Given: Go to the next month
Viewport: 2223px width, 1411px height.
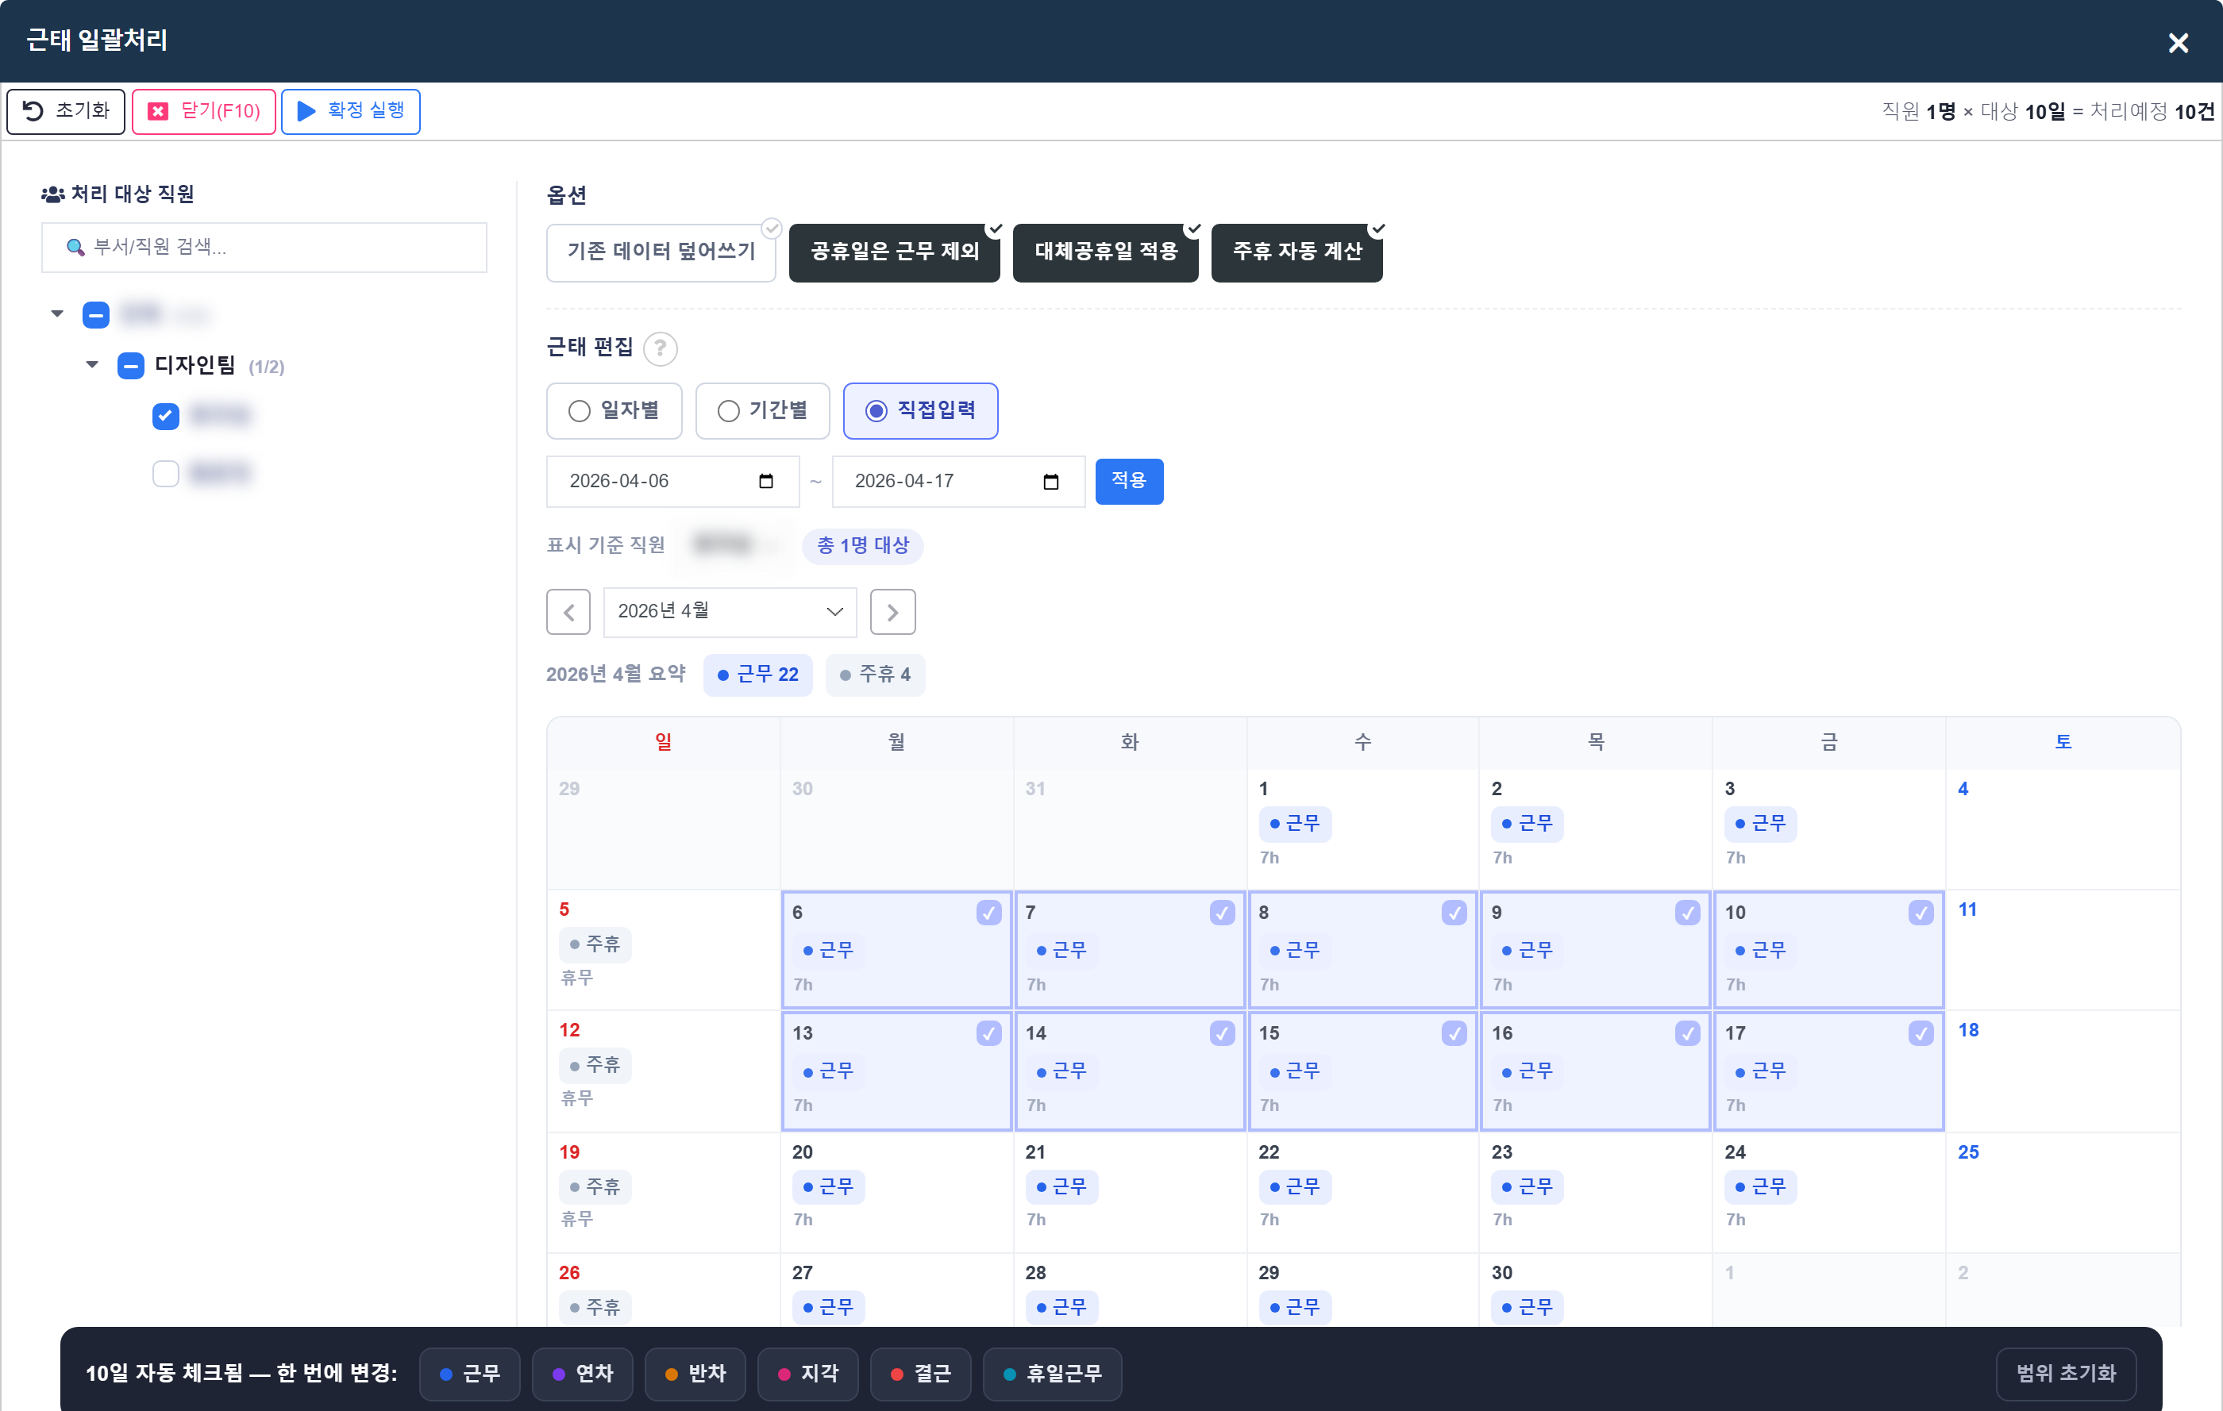Looking at the screenshot, I should tap(892, 612).
